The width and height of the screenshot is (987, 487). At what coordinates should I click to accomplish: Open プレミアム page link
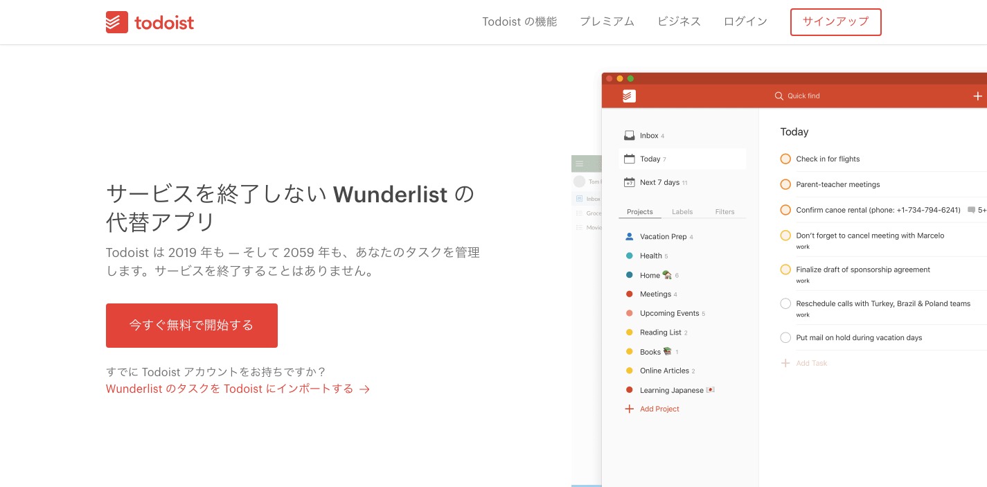click(607, 21)
